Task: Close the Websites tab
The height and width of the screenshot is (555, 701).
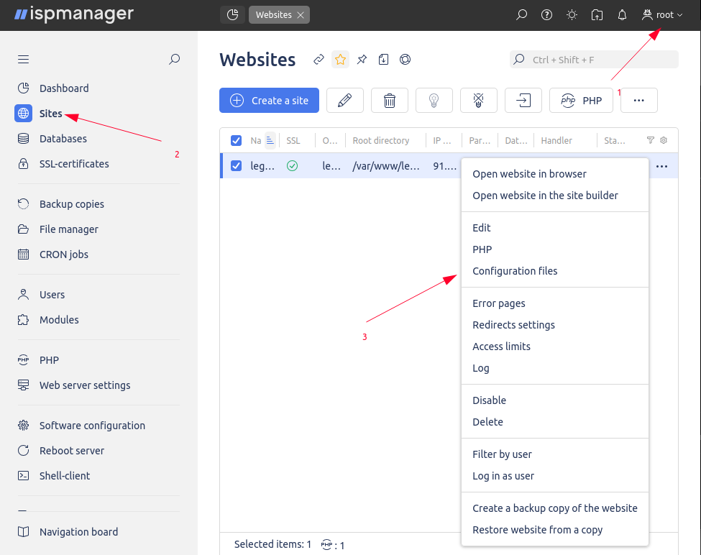Action: 301,15
